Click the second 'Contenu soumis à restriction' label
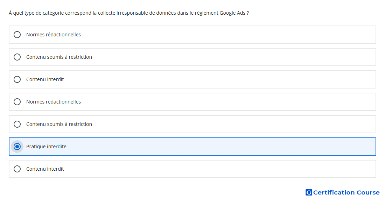Viewport: 385px width, 199px height. pyautogui.click(x=59, y=124)
